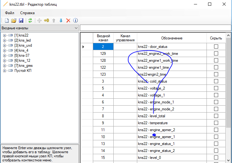Screen dimensions: 232x163
Task: Select the Пустой КП tree item label
Action: pos(23,71)
